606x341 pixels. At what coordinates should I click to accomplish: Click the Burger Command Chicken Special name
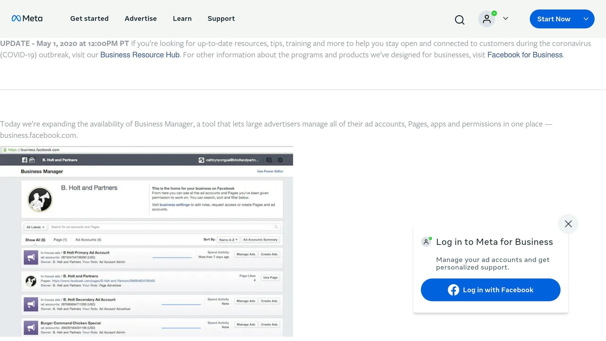71,323
